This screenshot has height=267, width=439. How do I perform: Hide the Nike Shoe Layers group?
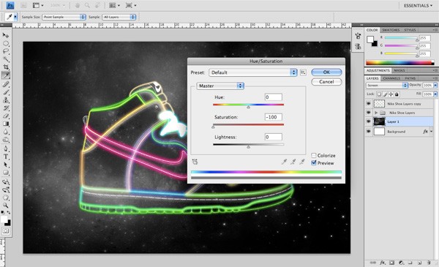[369, 113]
